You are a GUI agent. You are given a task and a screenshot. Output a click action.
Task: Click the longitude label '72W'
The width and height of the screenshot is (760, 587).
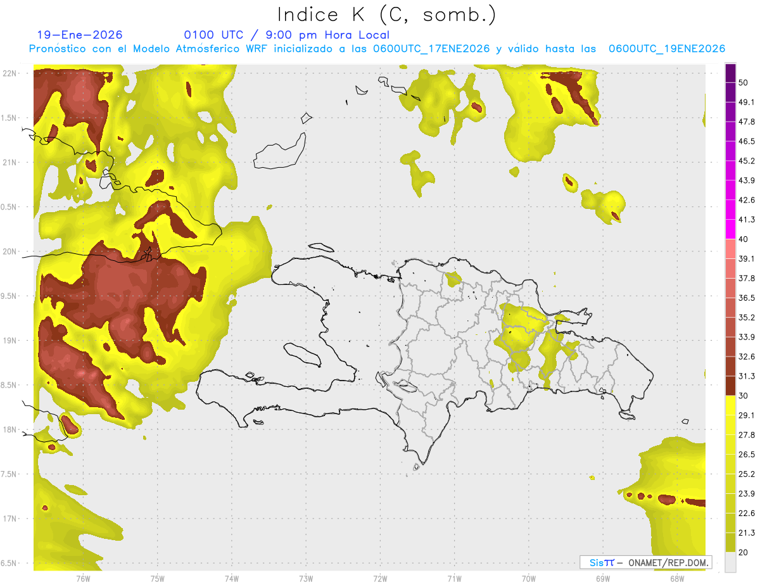(x=380, y=578)
